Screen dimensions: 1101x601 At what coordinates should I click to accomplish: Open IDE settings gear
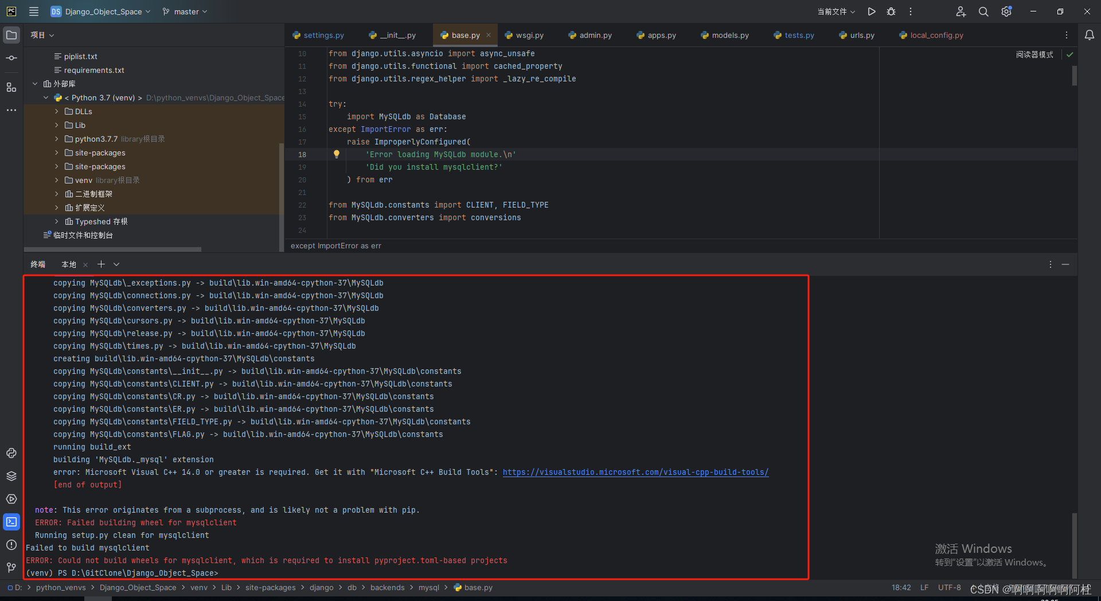click(x=1006, y=11)
